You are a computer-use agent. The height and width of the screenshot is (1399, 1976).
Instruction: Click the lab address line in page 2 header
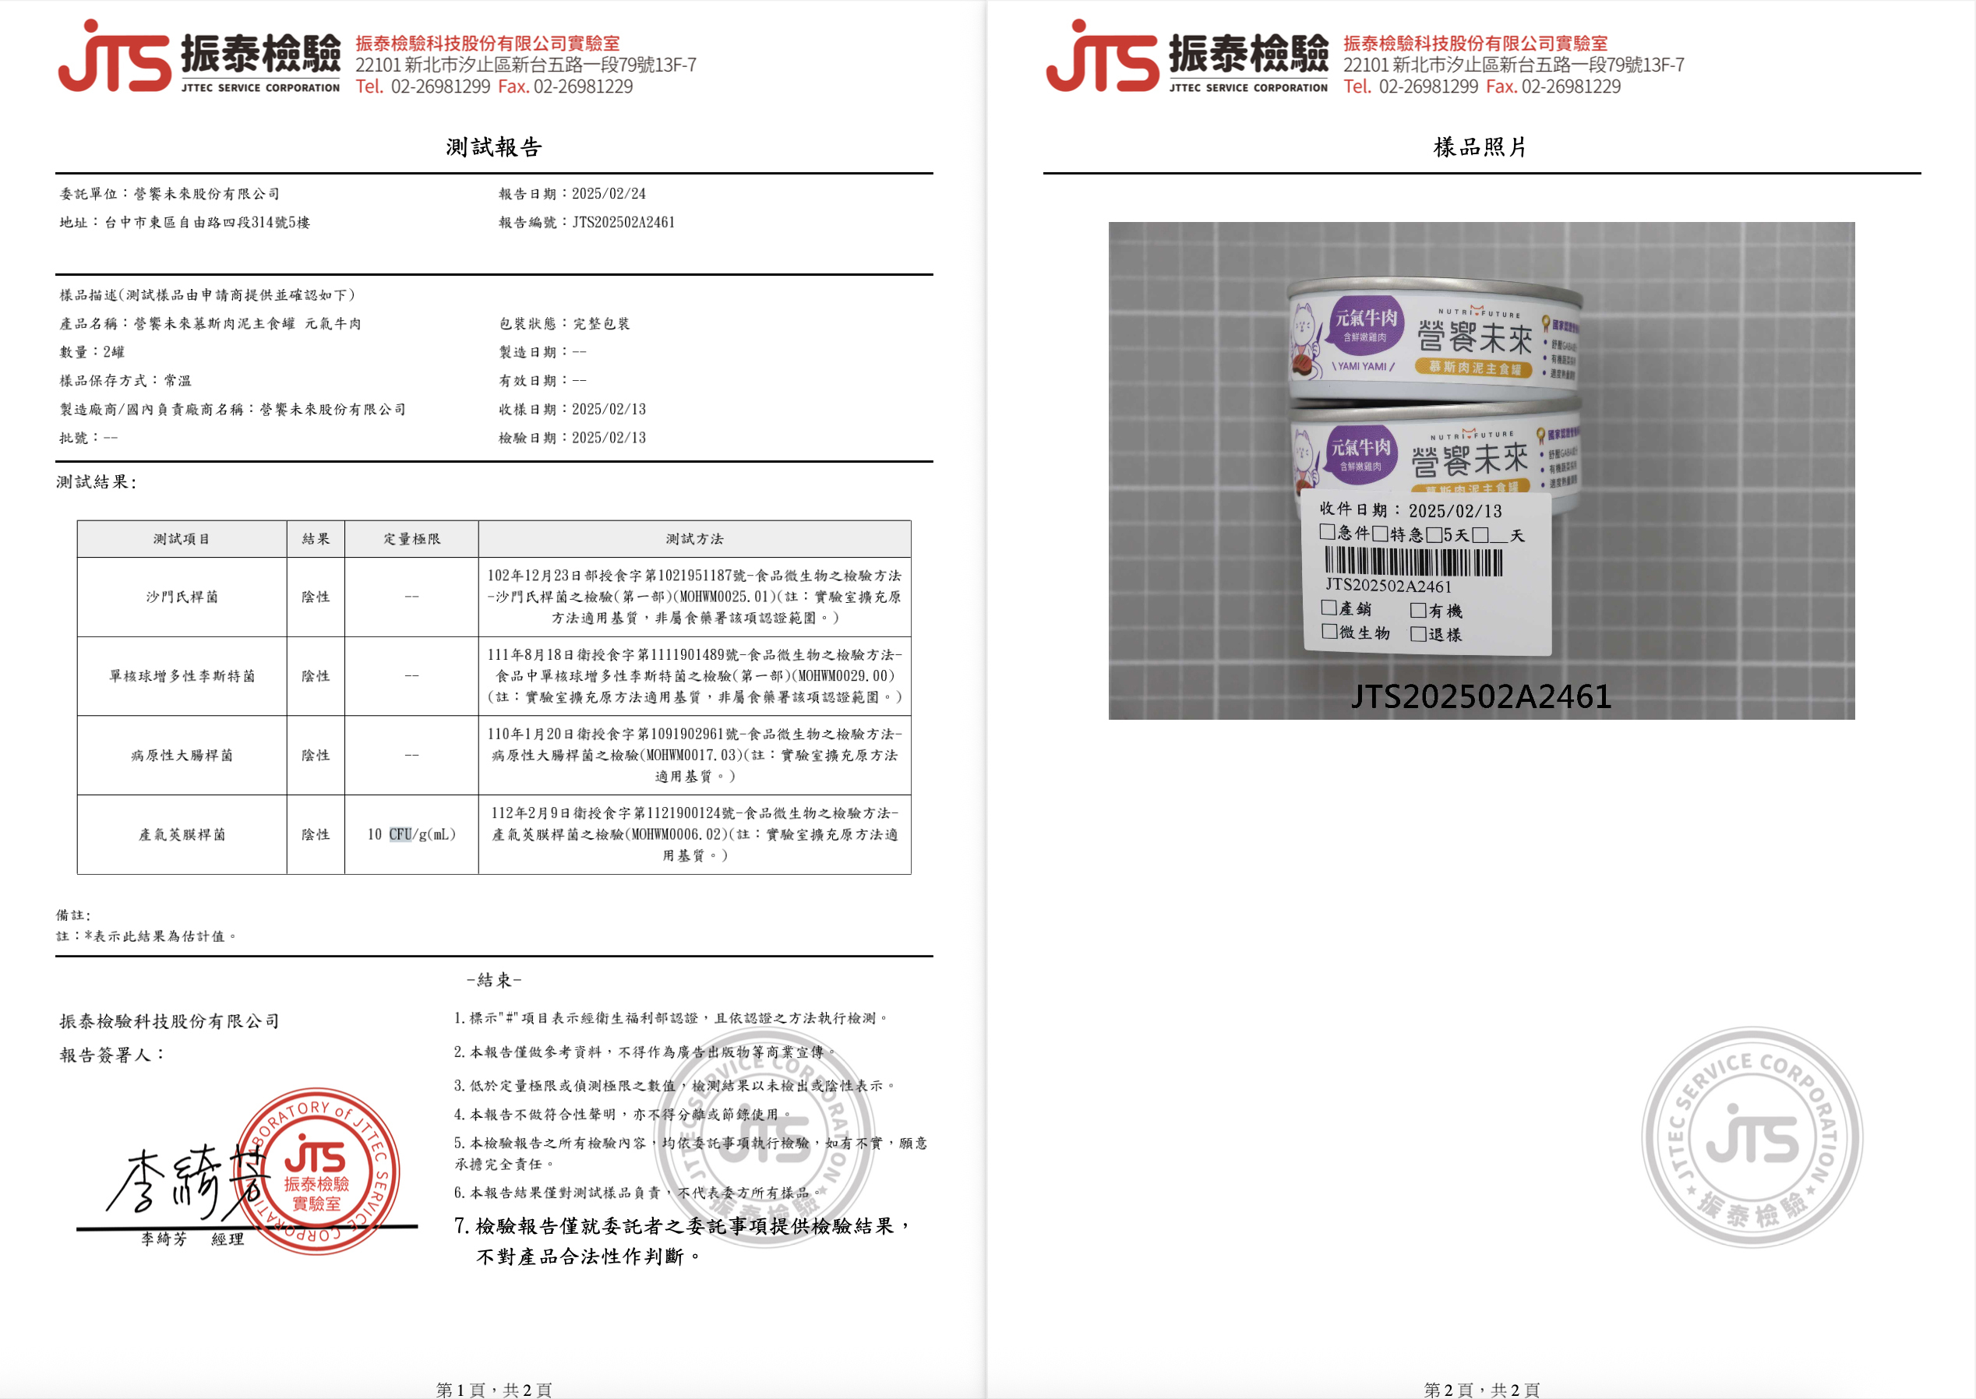(1513, 65)
